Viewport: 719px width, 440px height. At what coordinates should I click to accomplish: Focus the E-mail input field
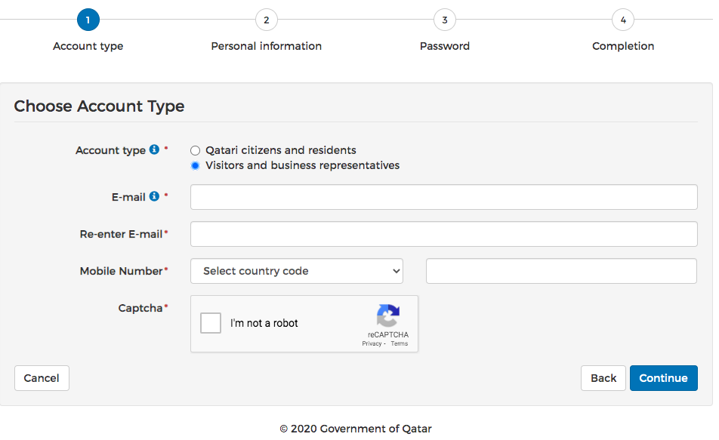click(x=444, y=197)
